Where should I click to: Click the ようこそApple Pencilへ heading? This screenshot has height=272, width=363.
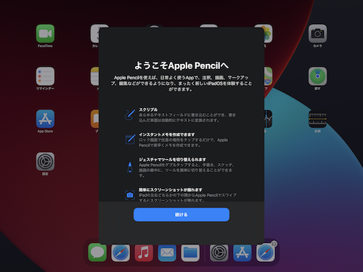(x=181, y=65)
